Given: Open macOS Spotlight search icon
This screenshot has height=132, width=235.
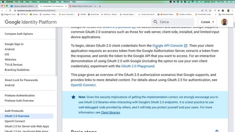Looking at the screenshot, I should click(x=227, y=2).
